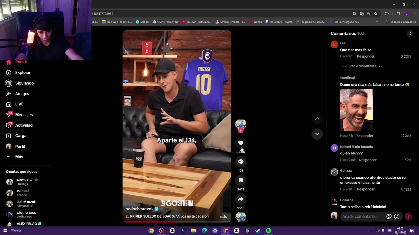Screen dimensions: 419x235
Task: Reply to timotireal's comment
Action: [364, 136]
